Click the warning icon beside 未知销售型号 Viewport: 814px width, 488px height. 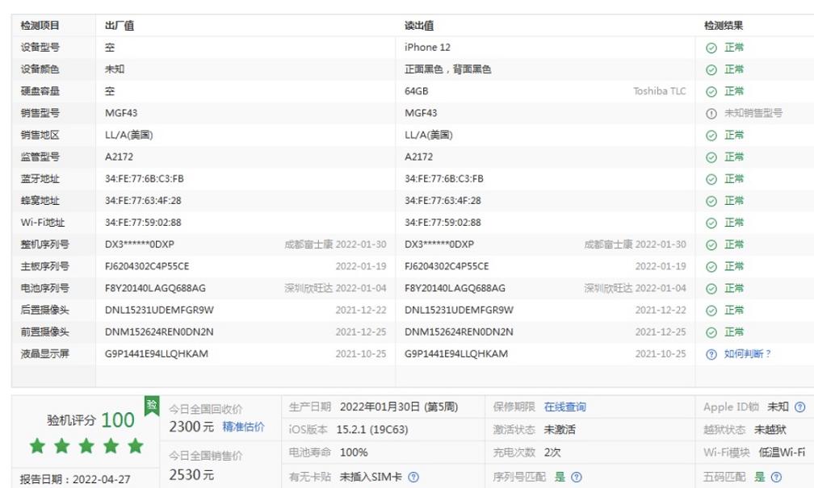pos(712,114)
